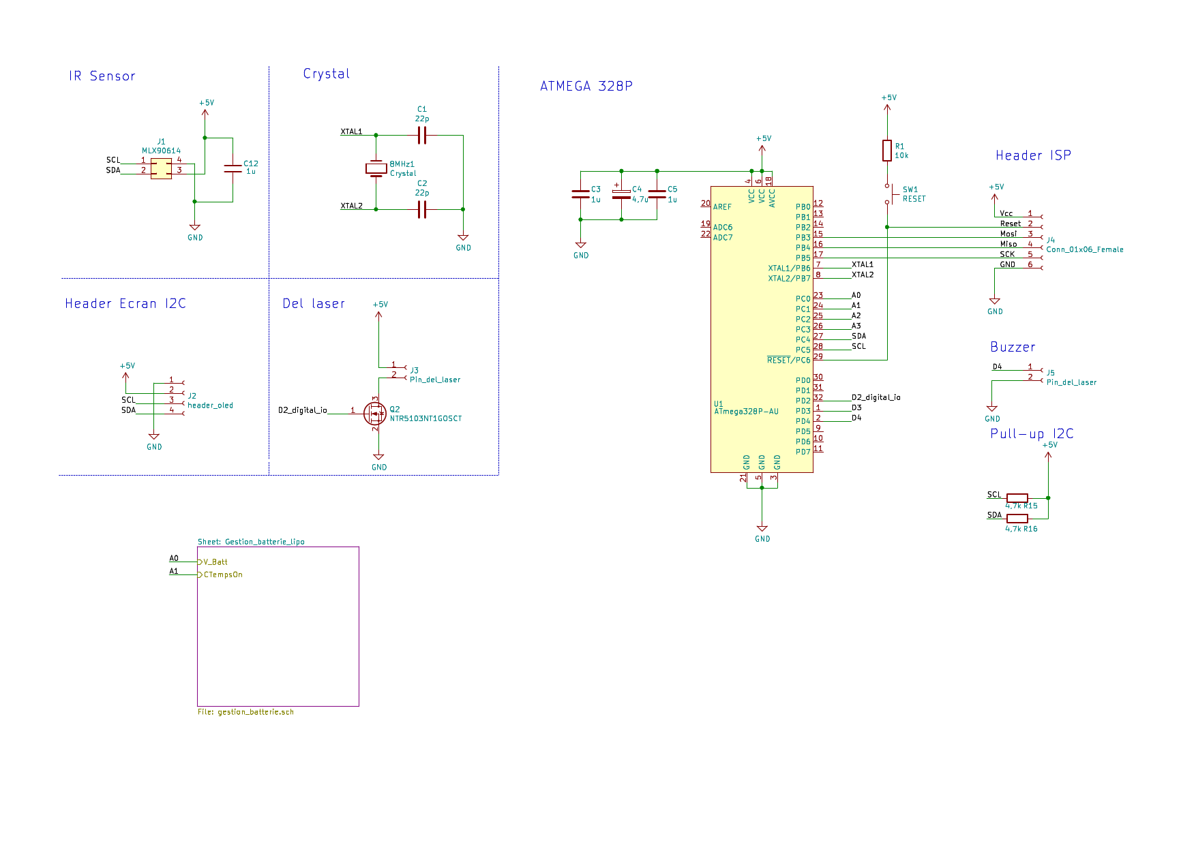Viewport: 1196px width, 845px height.
Task: Click the 8MHz1 crystal symbol
Action: click(x=376, y=168)
